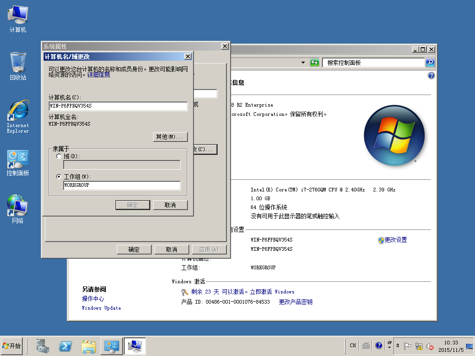Click the 更改设置 link
Viewport: 475px width, 356px height.
(x=396, y=240)
